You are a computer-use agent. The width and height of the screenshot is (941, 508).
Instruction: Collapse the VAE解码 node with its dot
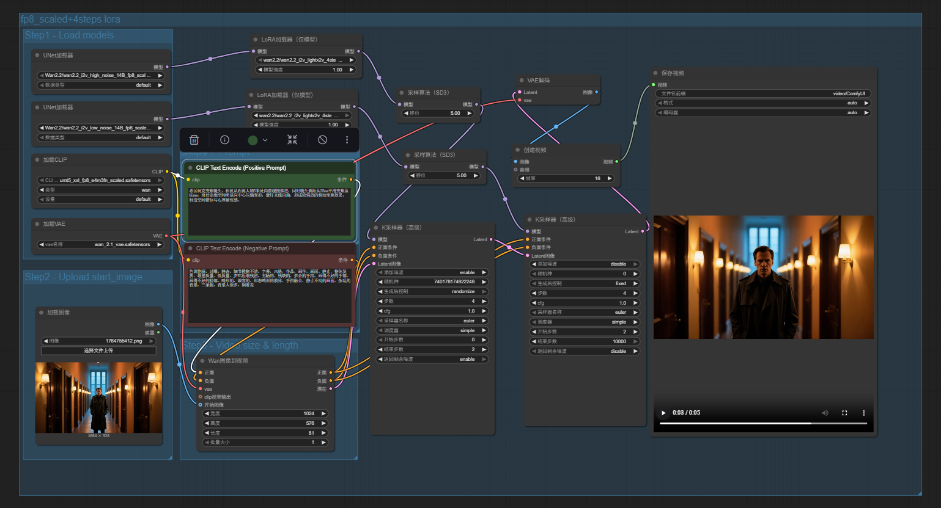coord(522,80)
